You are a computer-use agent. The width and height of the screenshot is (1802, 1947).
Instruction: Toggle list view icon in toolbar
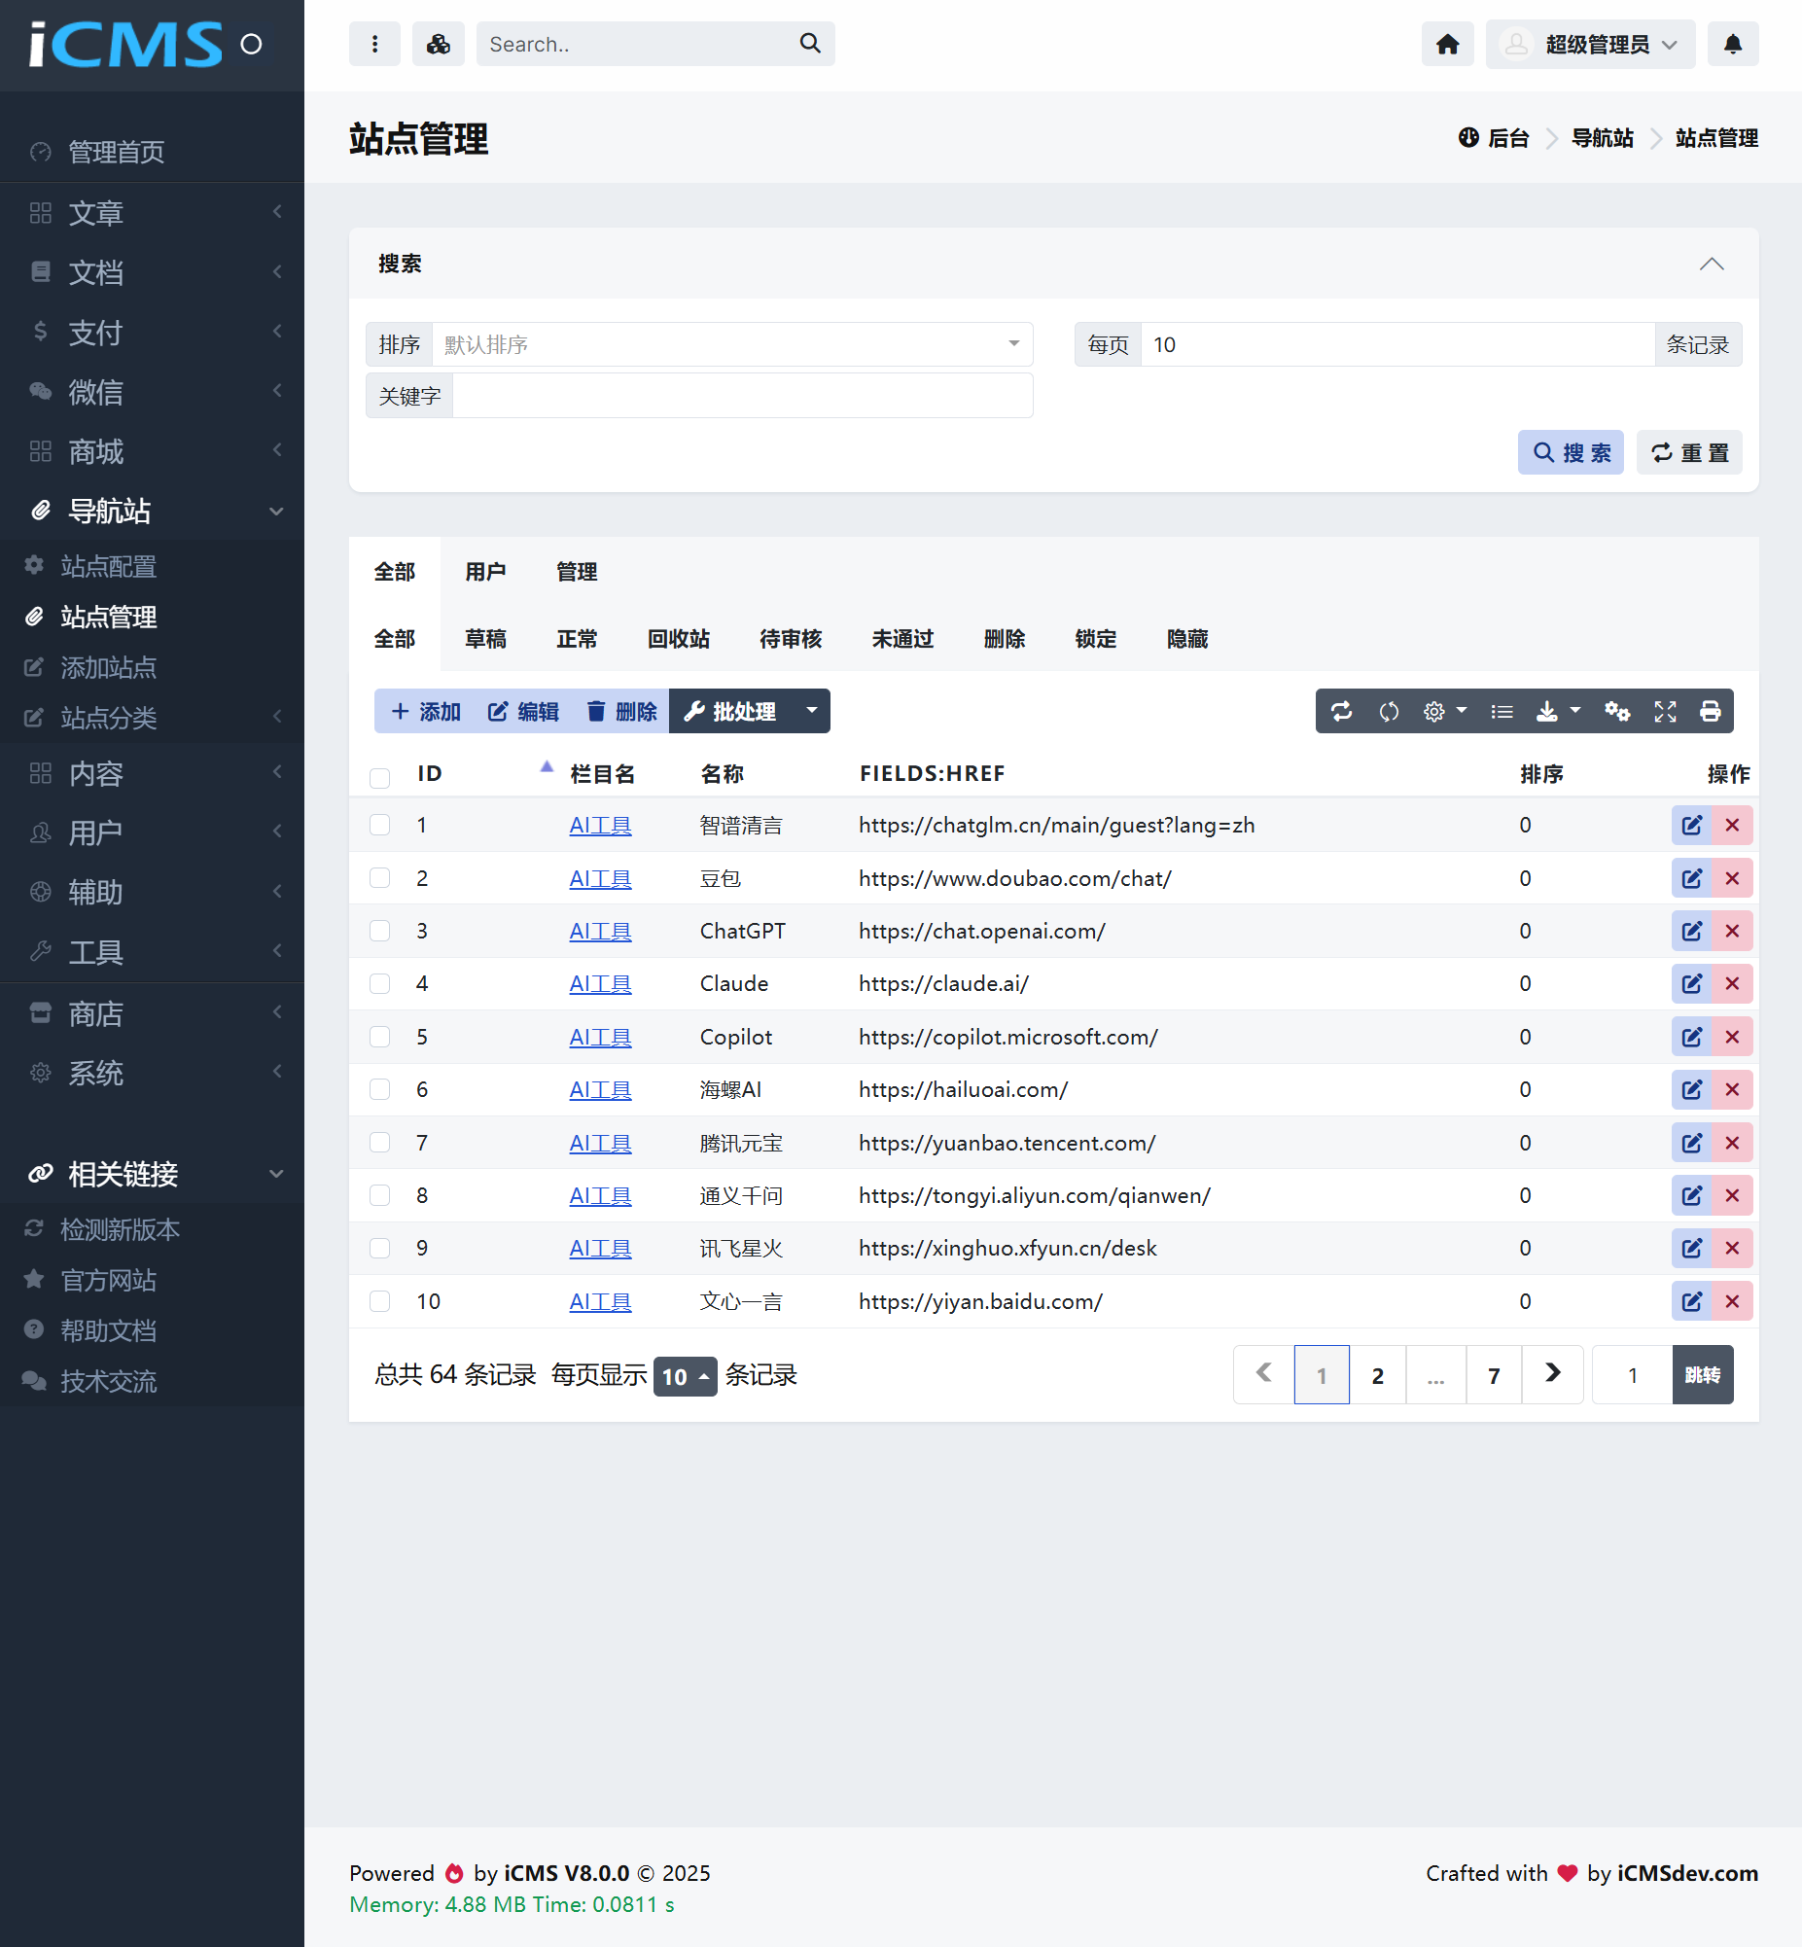[x=1502, y=712]
